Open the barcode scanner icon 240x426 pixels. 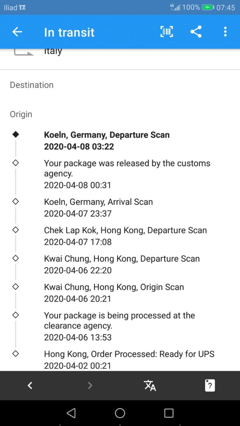point(167,32)
